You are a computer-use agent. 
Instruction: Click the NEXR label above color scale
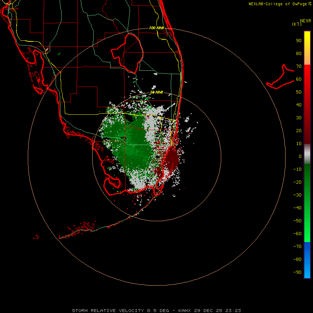click(306, 21)
